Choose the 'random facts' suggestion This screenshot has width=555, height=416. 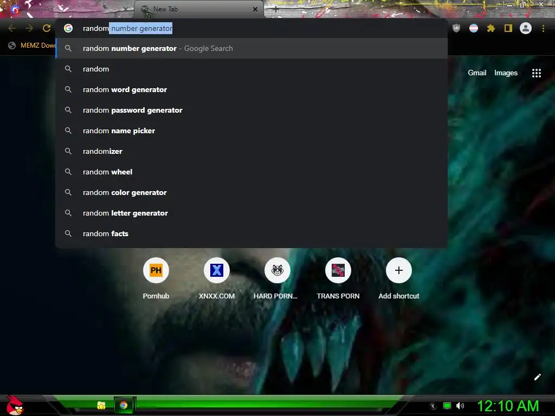pyautogui.click(x=251, y=233)
